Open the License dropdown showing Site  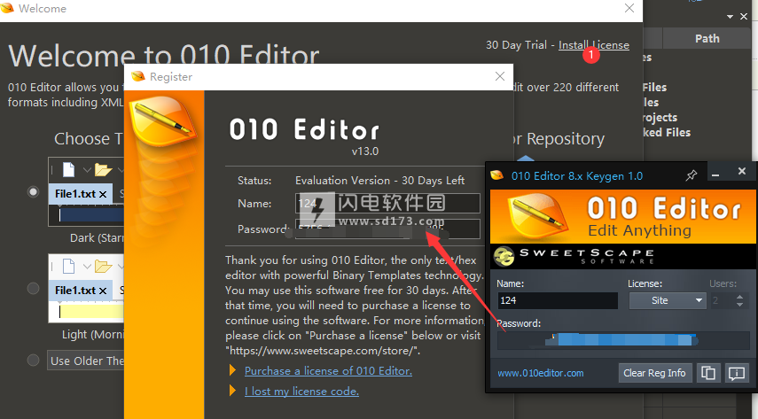point(667,300)
